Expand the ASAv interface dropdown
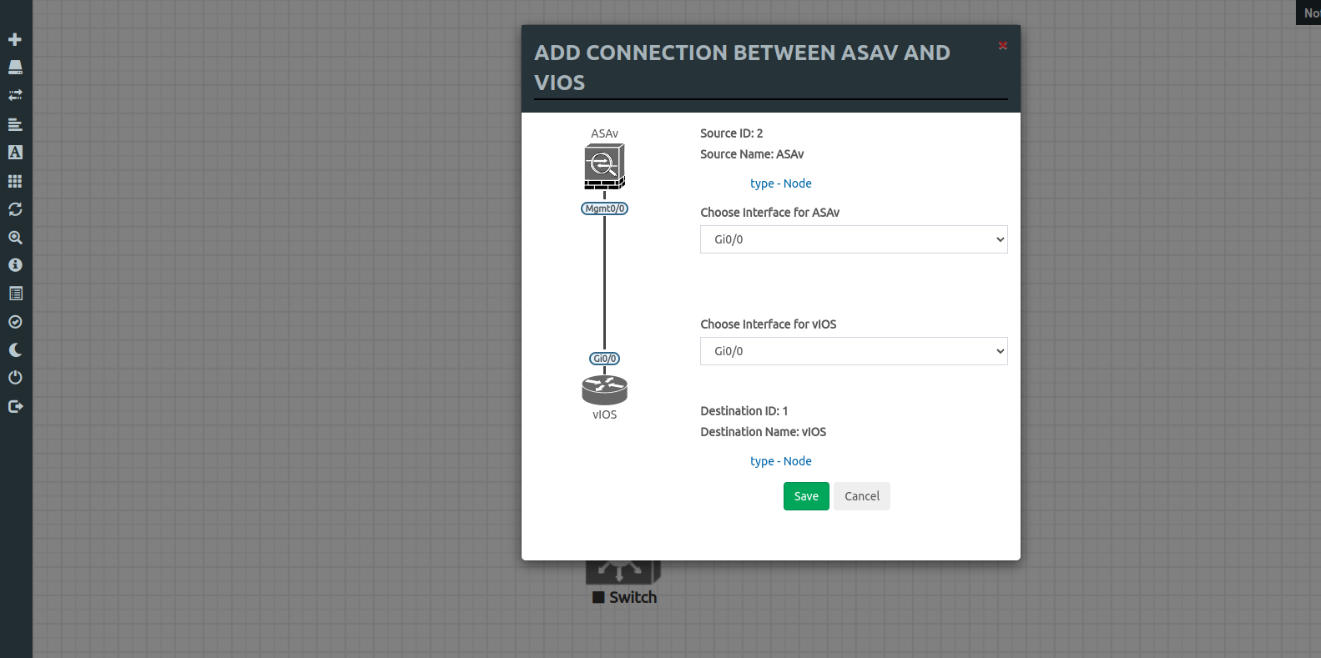Image resolution: width=1321 pixels, height=658 pixels. click(853, 239)
